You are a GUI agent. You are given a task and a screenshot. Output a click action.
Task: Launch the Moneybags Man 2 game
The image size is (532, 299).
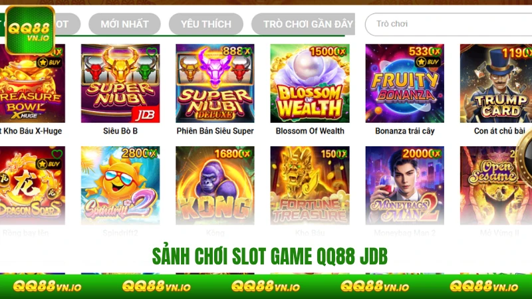click(x=405, y=185)
